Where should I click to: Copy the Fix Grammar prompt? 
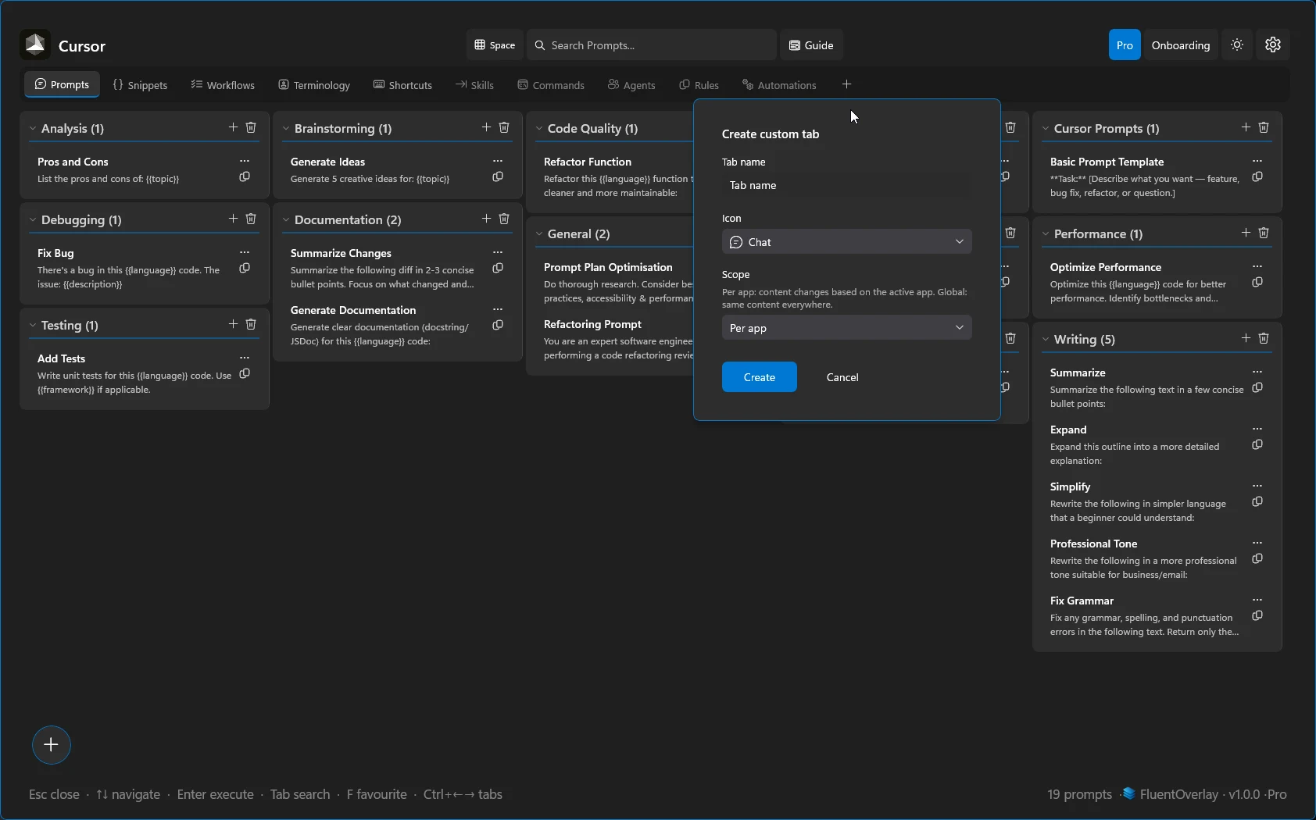click(x=1257, y=615)
